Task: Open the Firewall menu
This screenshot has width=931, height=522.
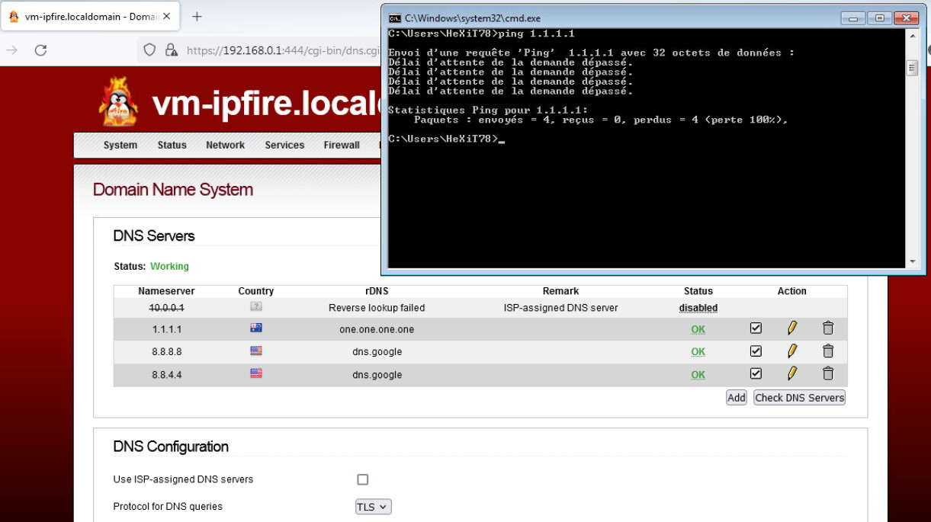Action: click(342, 145)
